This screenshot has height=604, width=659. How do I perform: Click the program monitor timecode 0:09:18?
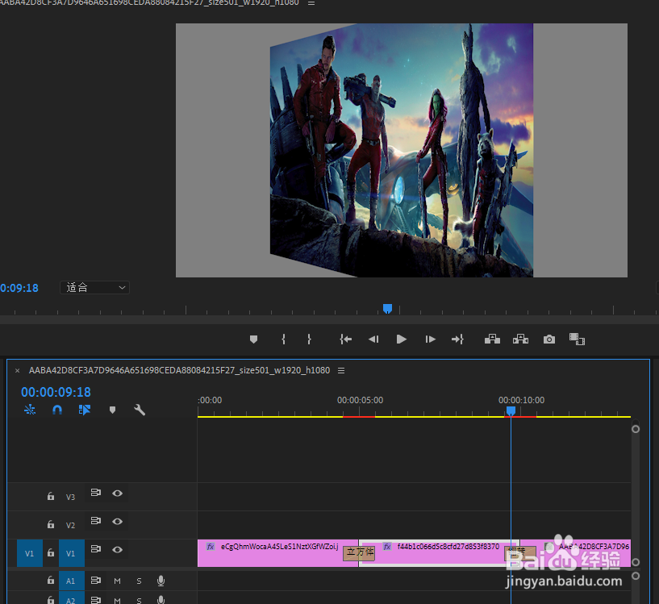[19, 288]
